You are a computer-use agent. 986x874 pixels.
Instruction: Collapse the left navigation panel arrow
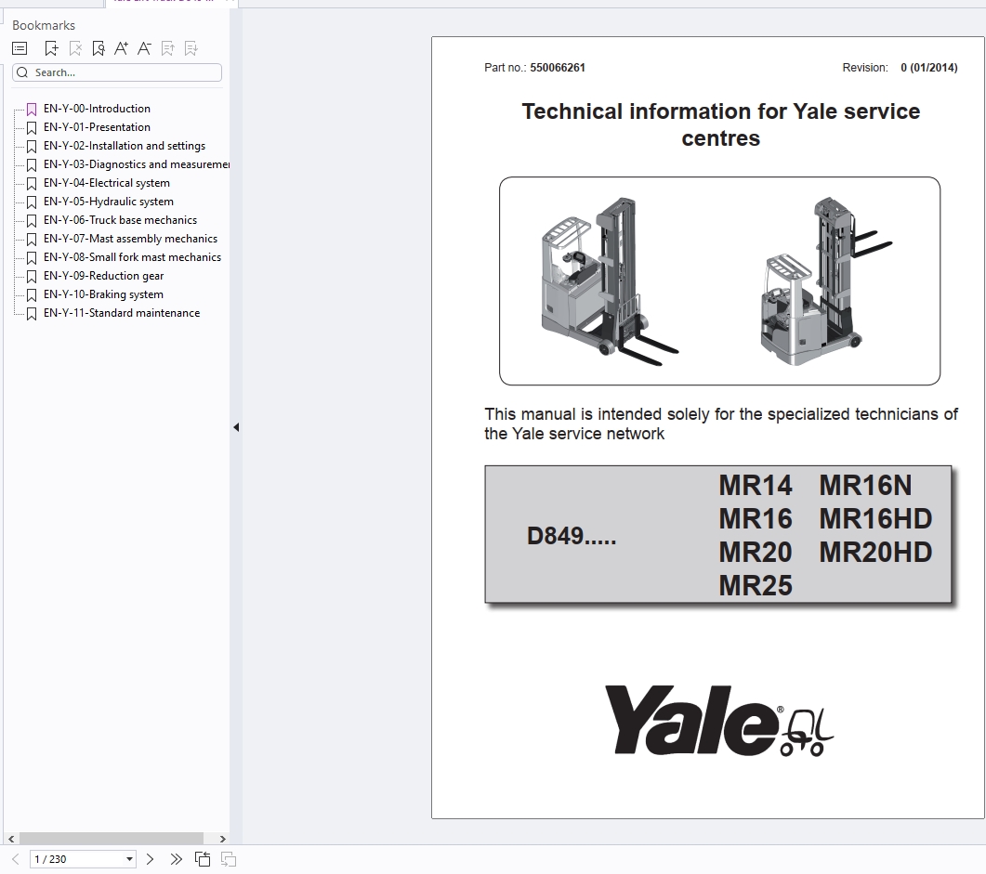pyautogui.click(x=235, y=427)
